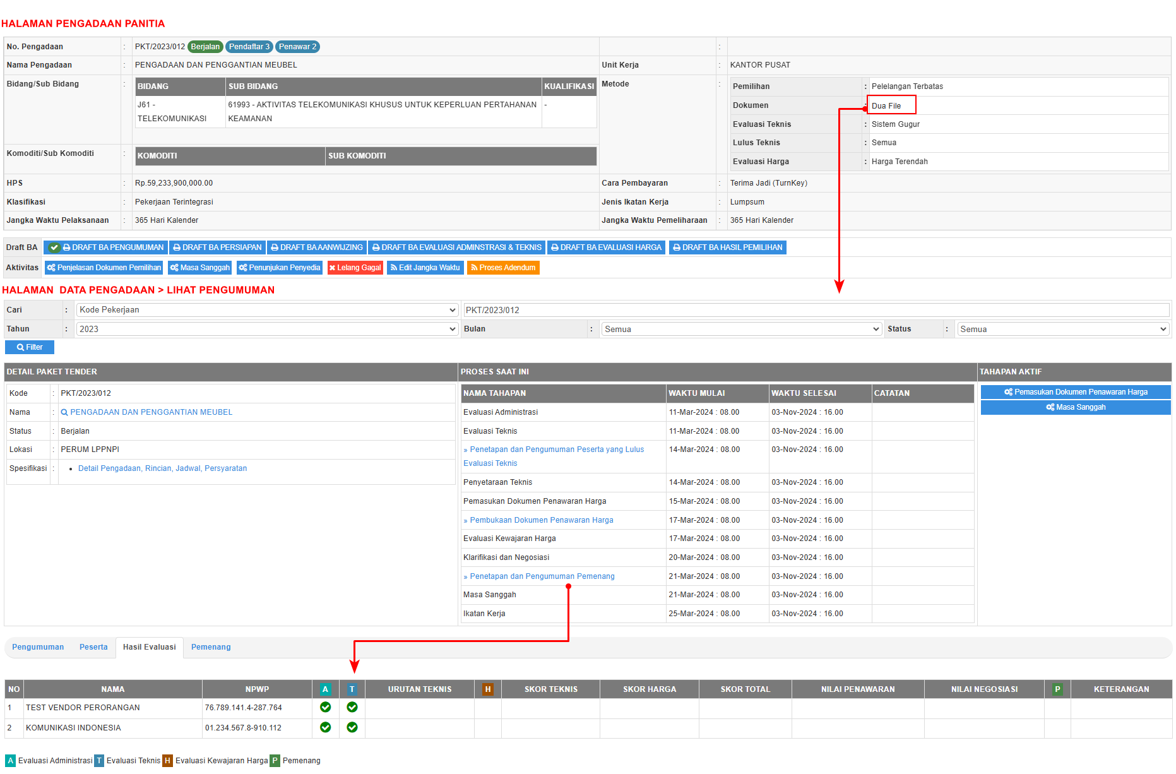Open Proses Adendum orange button
The image size is (1176, 774).
click(x=503, y=268)
